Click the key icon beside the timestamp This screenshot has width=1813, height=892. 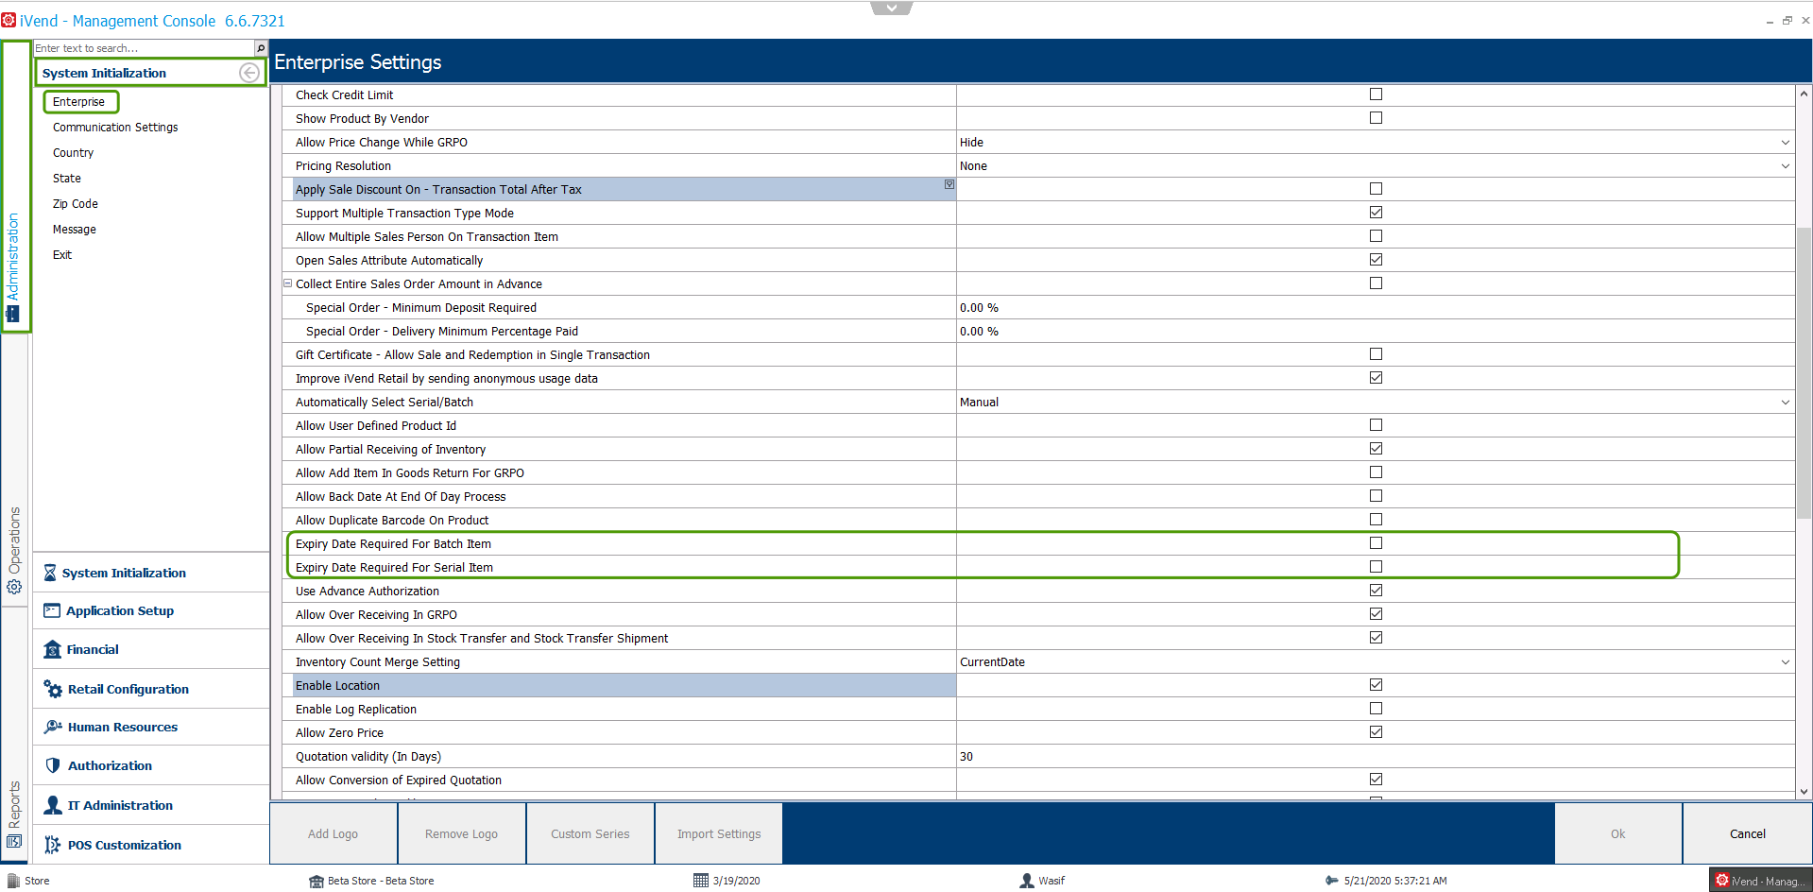pyautogui.click(x=1332, y=881)
